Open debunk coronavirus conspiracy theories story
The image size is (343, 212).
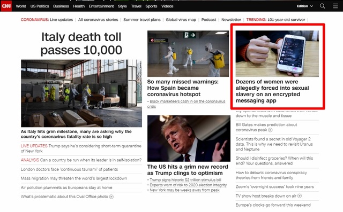pyautogui.click(x=271, y=175)
